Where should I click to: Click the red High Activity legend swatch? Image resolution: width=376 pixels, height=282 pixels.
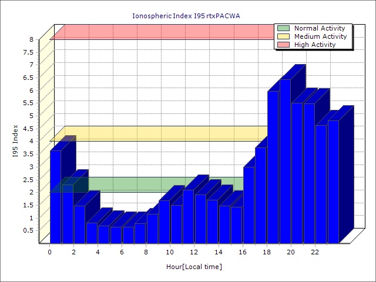[x=283, y=45]
